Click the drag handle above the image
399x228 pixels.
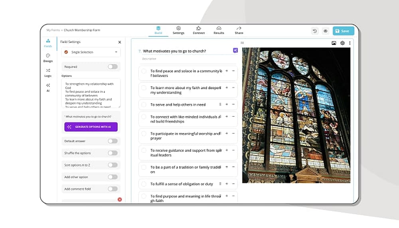(x=242, y=43)
